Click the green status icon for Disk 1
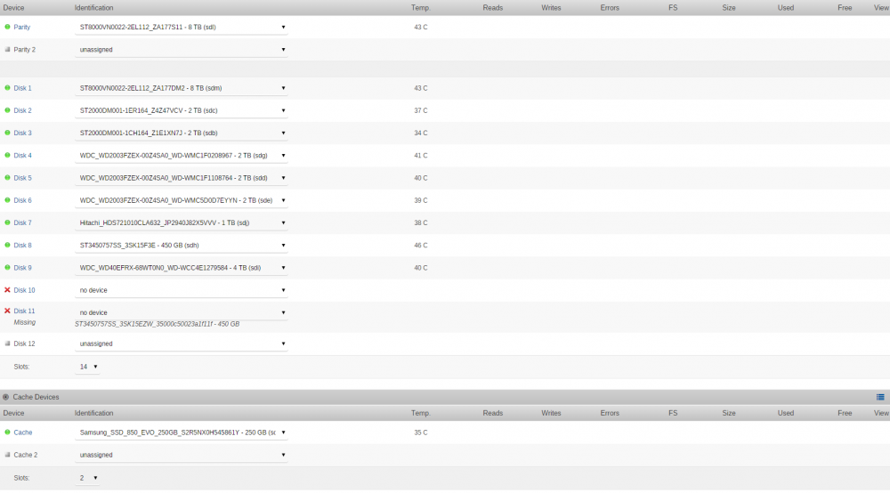 pyautogui.click(x=7, y=88)
